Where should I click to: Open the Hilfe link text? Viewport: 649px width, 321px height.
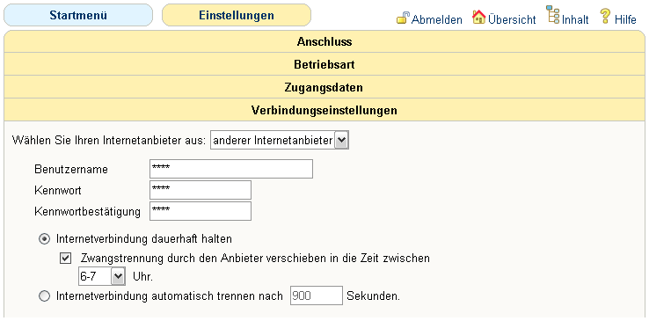point(625,19)
